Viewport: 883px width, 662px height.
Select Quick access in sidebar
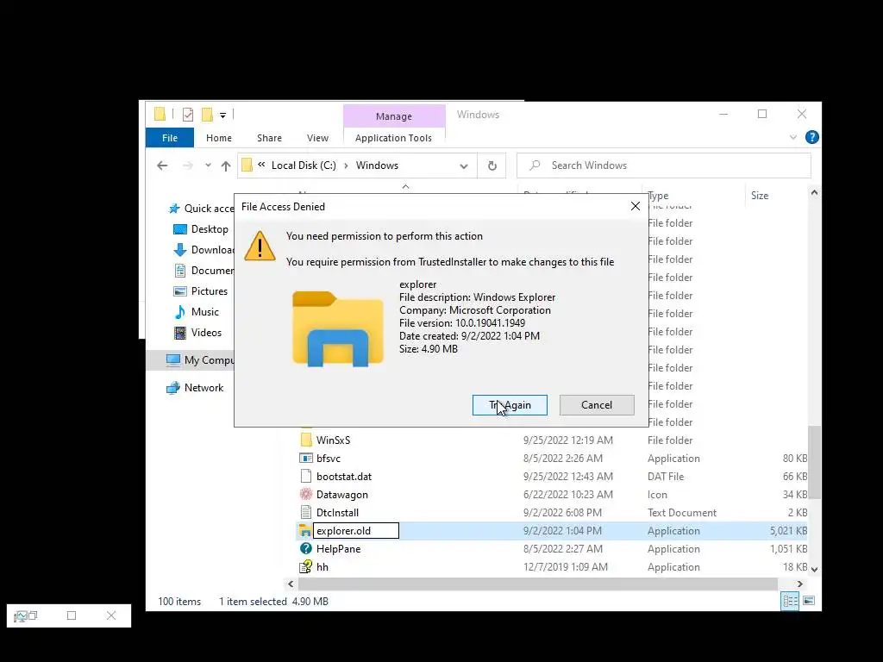(x=203, y=209)
